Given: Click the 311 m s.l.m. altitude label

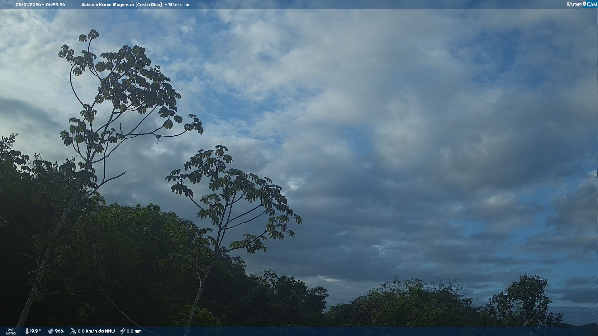Looking at the screenshot, I should click(179, 5).
